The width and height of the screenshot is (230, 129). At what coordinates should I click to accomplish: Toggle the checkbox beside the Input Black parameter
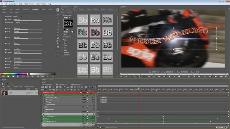(x=6, y=49)
